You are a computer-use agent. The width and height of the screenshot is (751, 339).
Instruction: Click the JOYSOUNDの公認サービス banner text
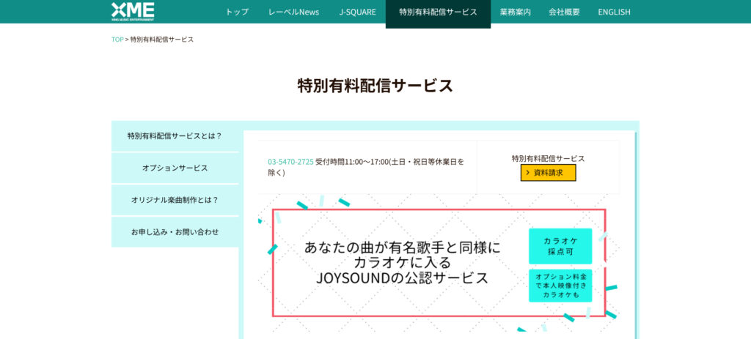tap(403, 277)
